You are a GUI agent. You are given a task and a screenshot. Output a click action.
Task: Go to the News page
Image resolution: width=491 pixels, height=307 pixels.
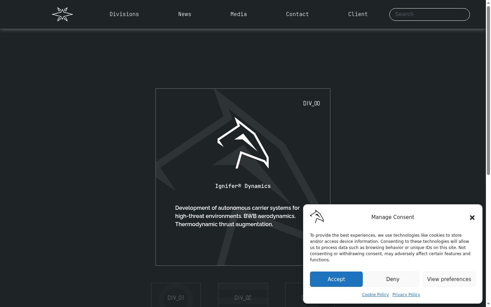coord(185,14)
